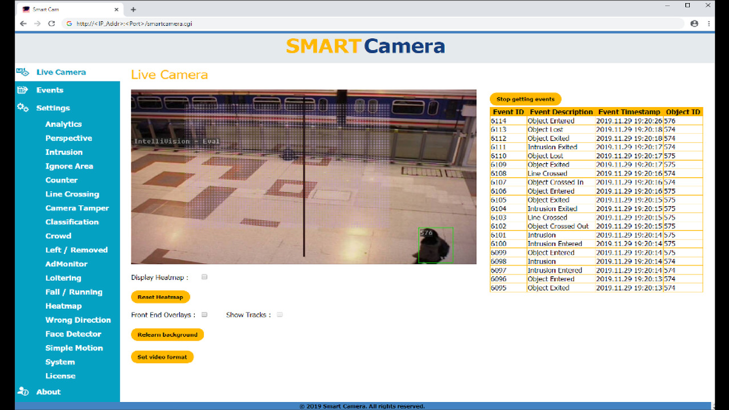Reload the Smart Cam page

coord(52,24)
